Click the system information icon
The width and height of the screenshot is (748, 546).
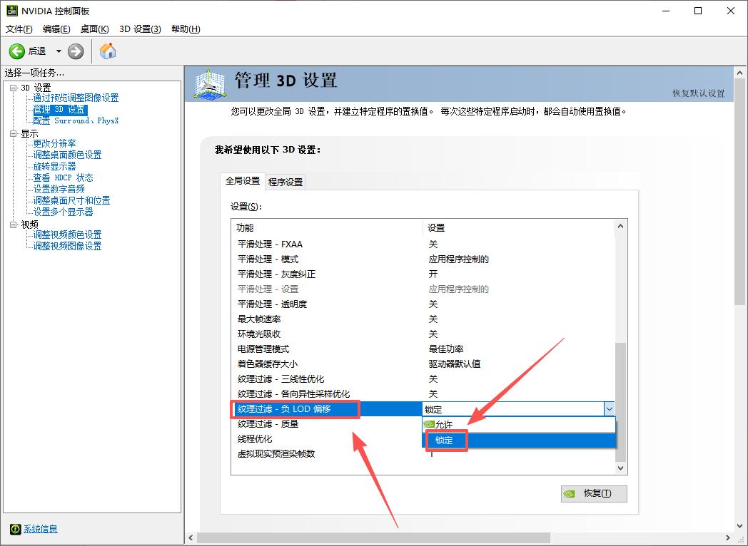tap(15, 529)
